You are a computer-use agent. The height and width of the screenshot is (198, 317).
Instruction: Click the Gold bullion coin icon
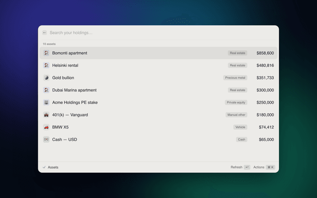click(x=46, y=78)
